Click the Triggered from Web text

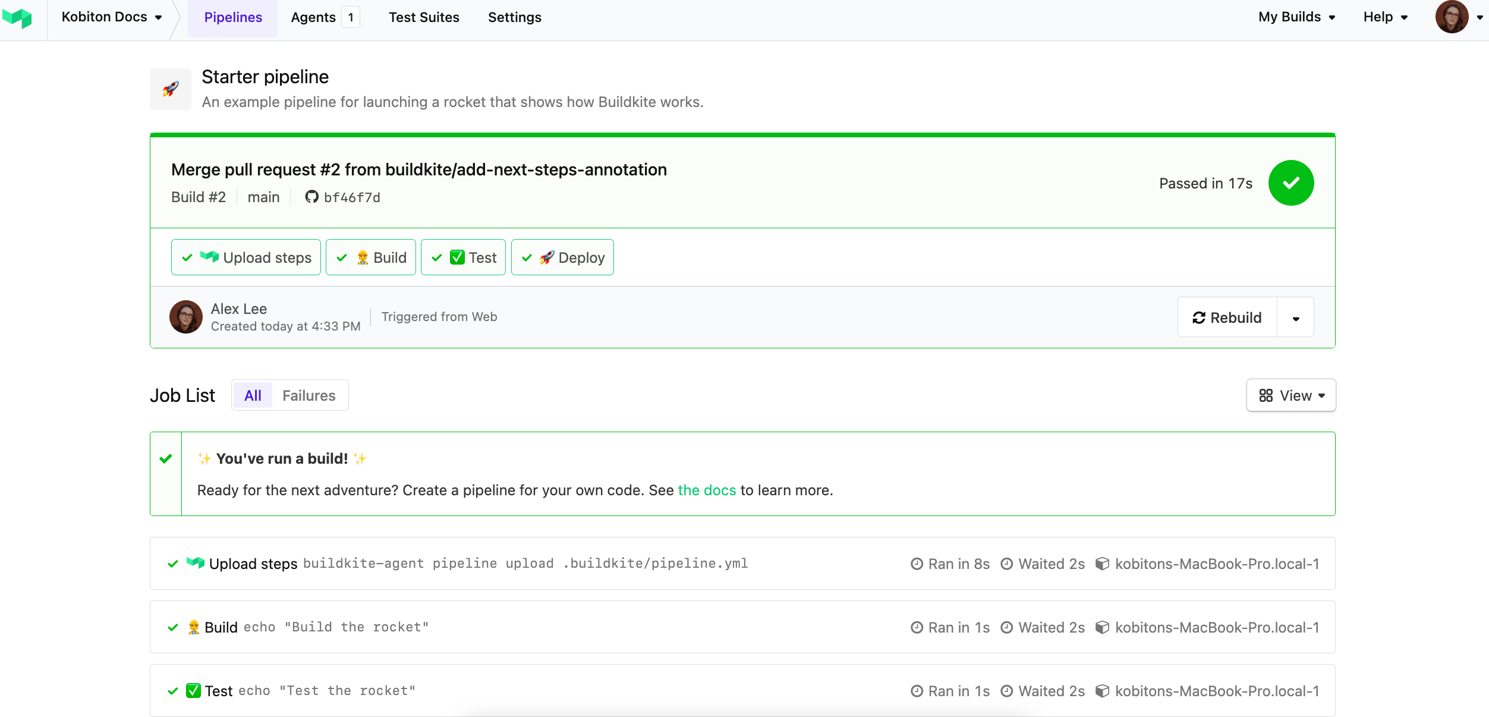tap(439, 317)
